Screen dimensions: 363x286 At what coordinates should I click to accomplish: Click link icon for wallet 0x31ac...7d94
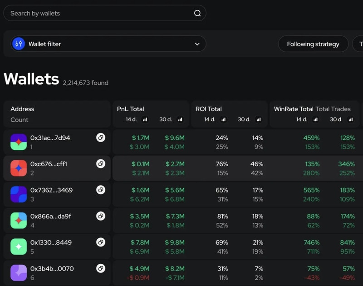coord(101,138)
